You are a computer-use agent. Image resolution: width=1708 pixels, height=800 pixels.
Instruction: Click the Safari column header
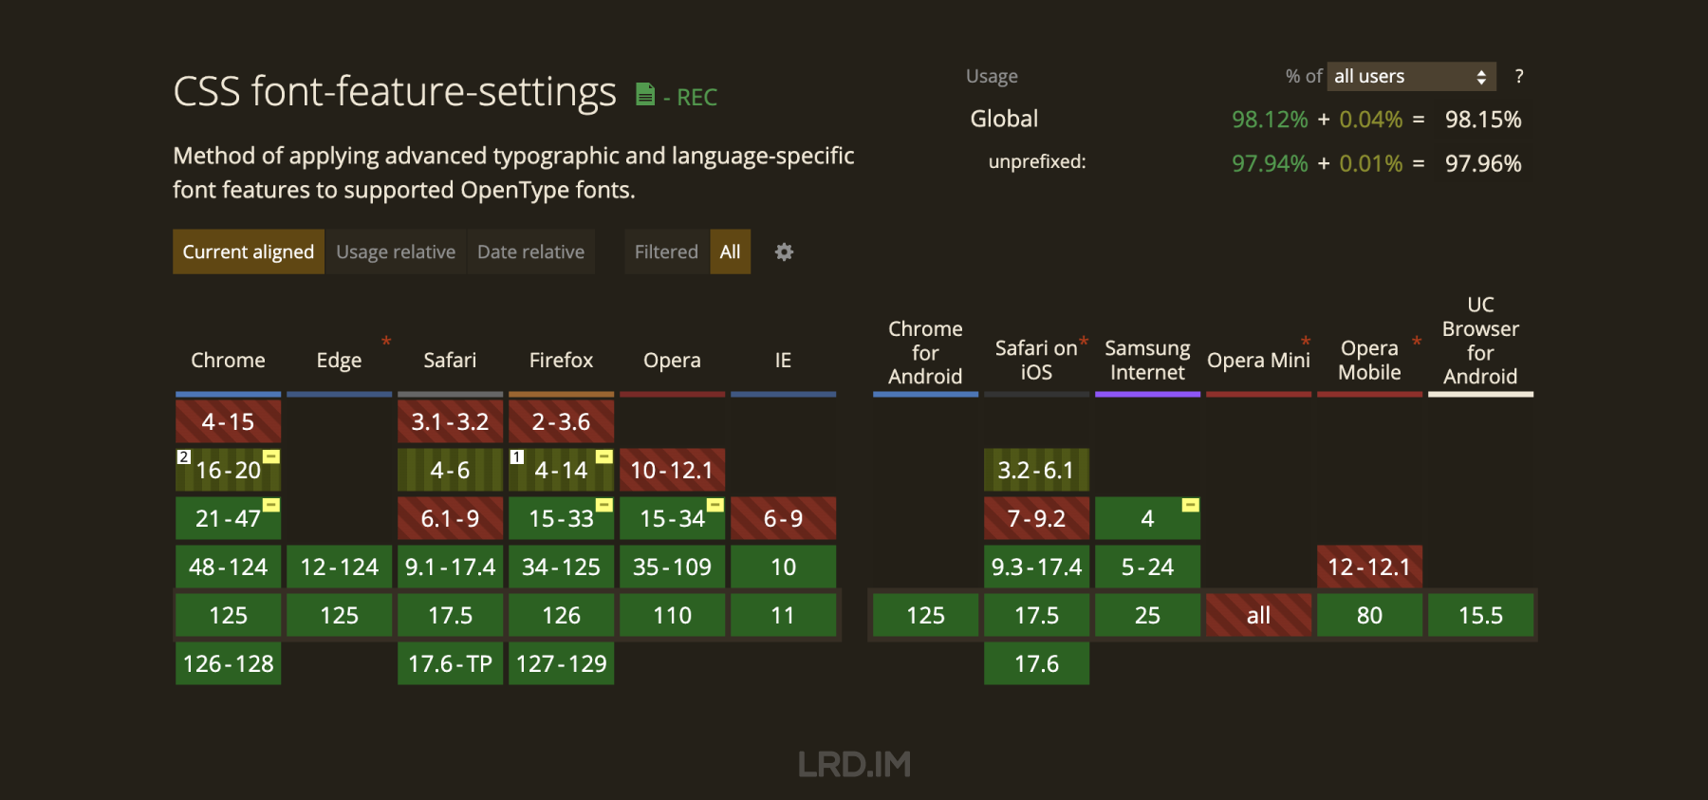point(450,361)
